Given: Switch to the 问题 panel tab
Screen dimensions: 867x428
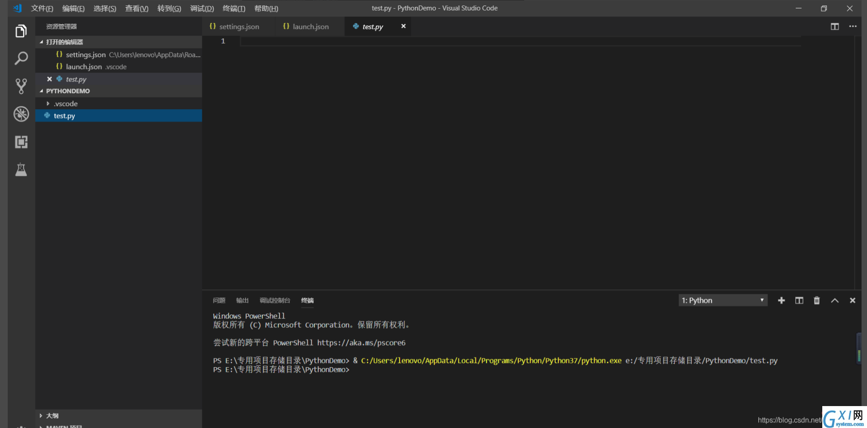Looking at the screenshot, I should (219, 301).
